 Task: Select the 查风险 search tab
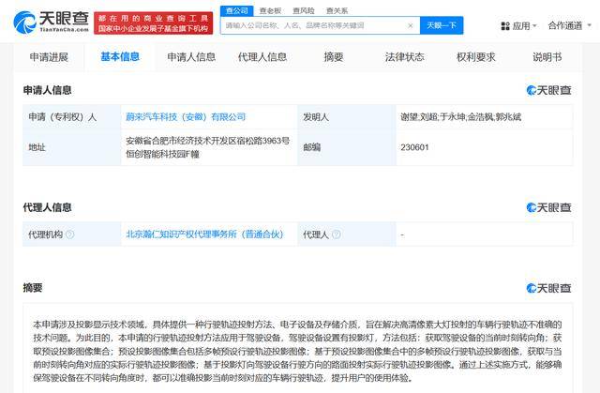[x=304, y=10]
